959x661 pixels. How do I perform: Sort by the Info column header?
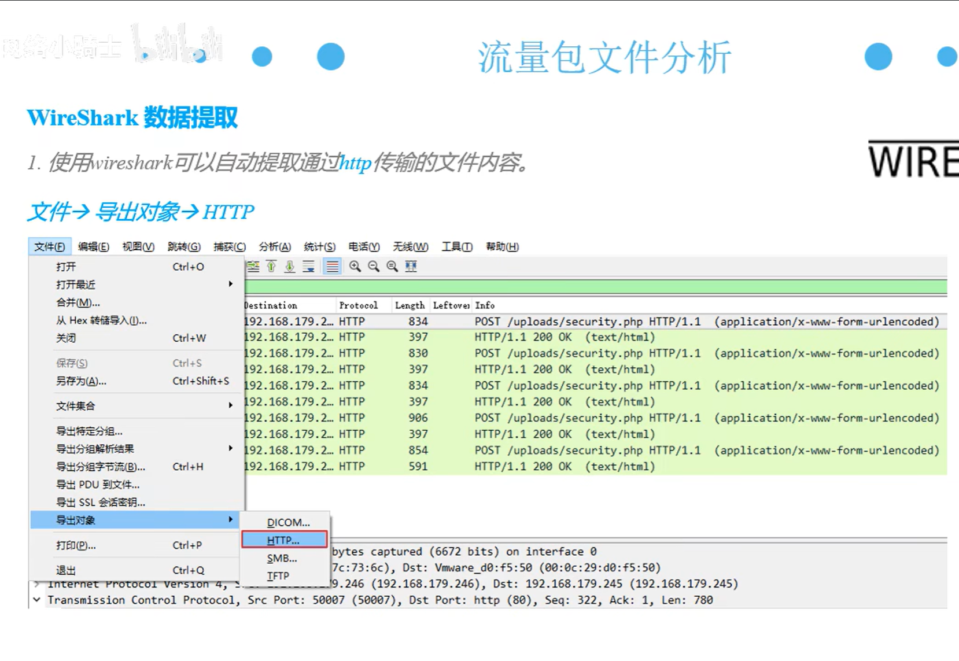coord(710,305)
